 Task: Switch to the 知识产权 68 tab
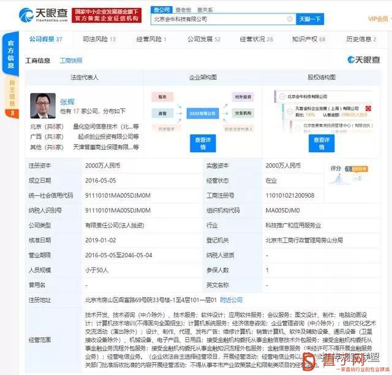pos(309,39)
